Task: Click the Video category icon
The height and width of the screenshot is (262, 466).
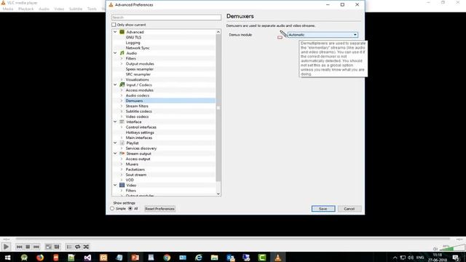Action: click(x=122, y=185)
